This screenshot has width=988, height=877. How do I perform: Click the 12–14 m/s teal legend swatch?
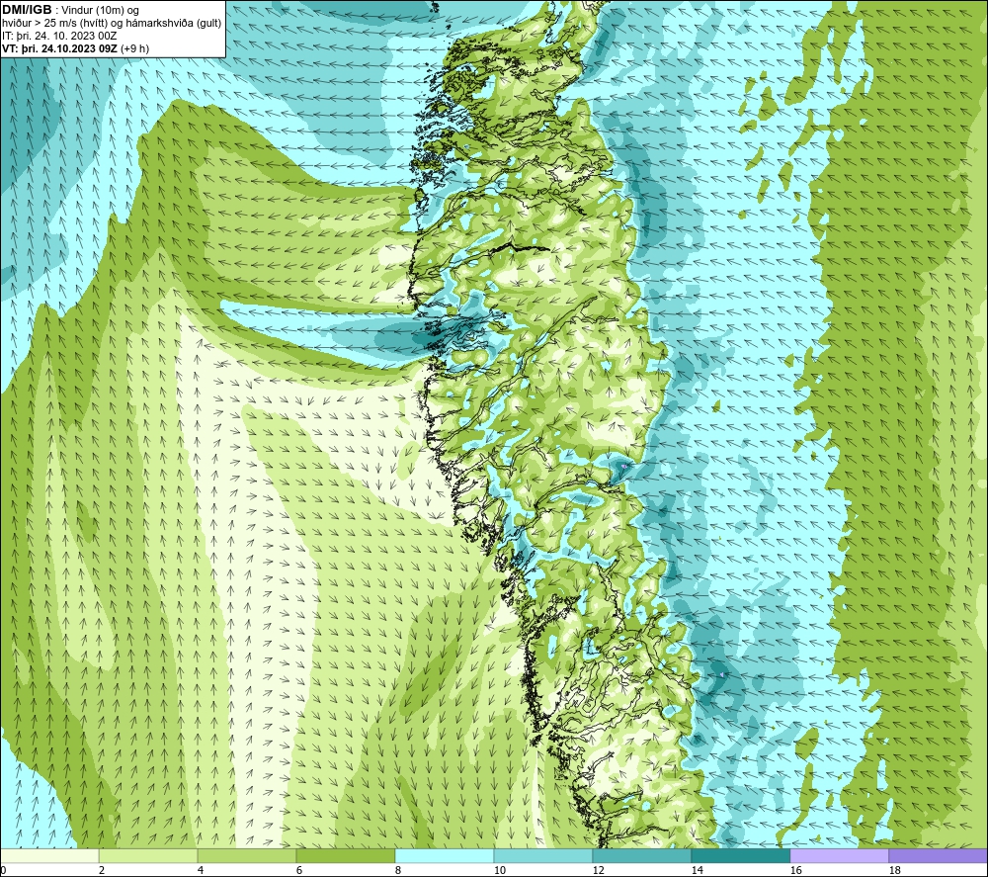tap(642, 855)
